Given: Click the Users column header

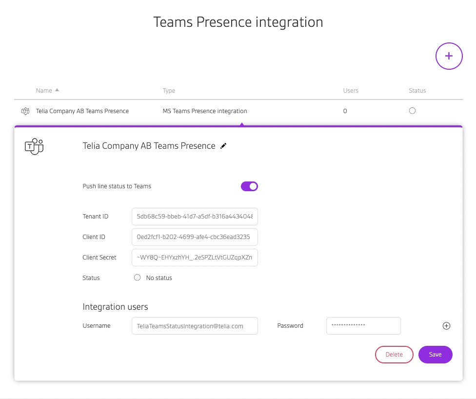Looking at the screenshot, I should click(351, 91).
